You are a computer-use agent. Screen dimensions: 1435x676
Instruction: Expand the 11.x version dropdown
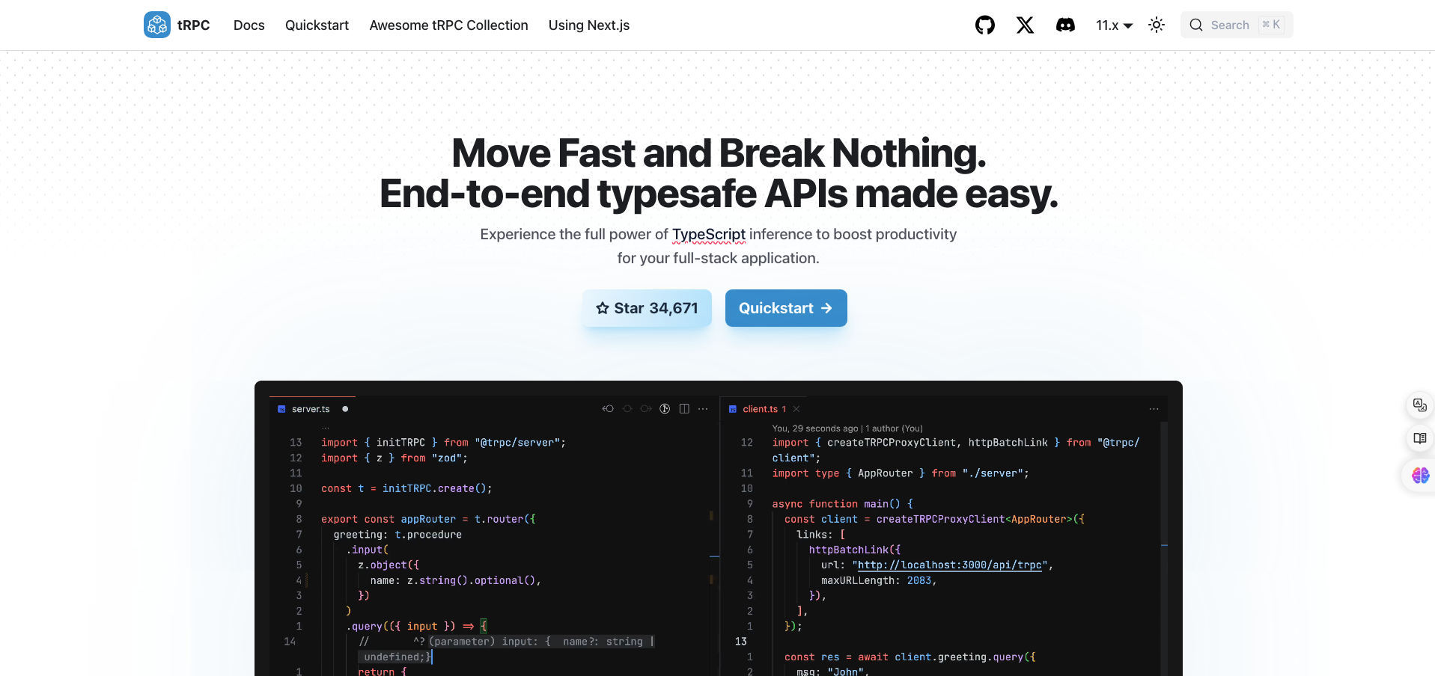1114,25
